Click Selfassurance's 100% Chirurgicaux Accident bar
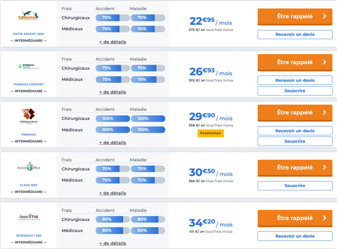This screenshot has width=337, height=249. point(113,119)
